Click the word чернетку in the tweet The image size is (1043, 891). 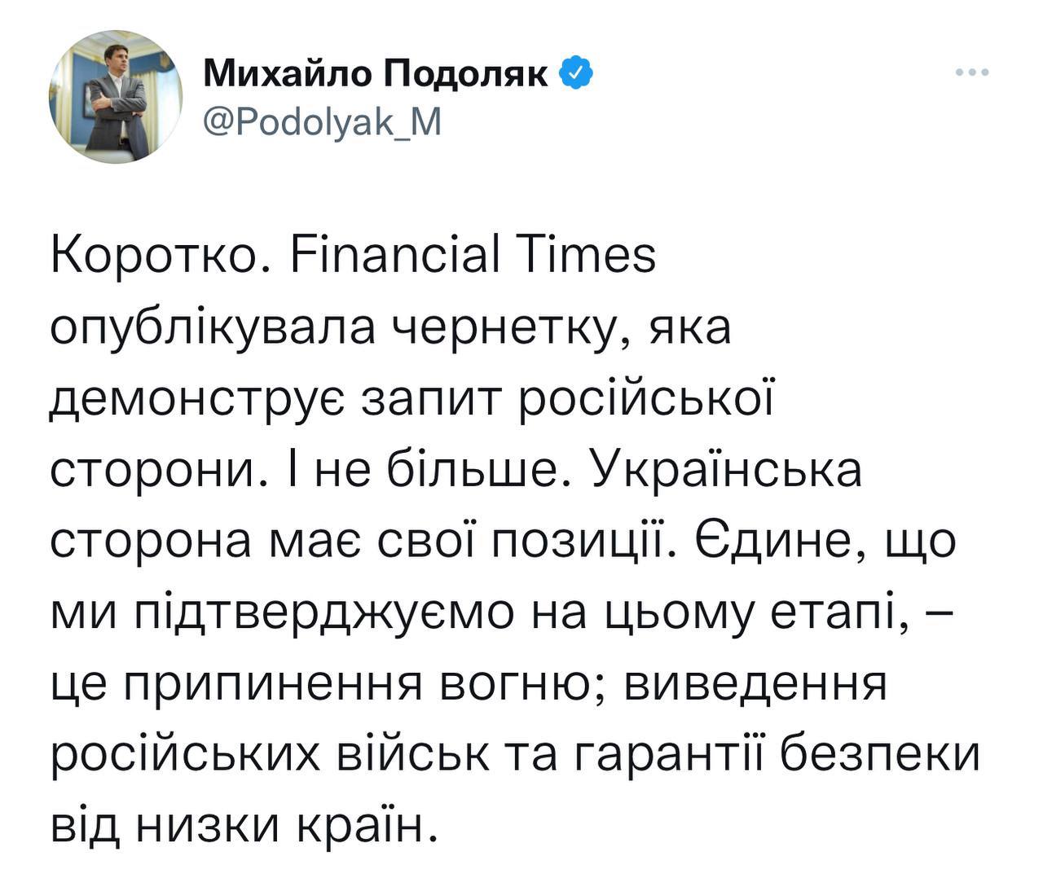500,329
